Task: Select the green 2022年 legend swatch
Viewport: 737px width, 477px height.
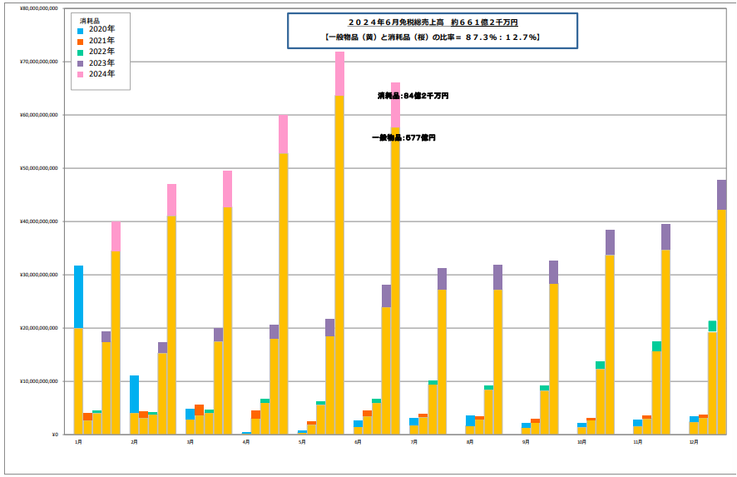Action: coord(82,52)
